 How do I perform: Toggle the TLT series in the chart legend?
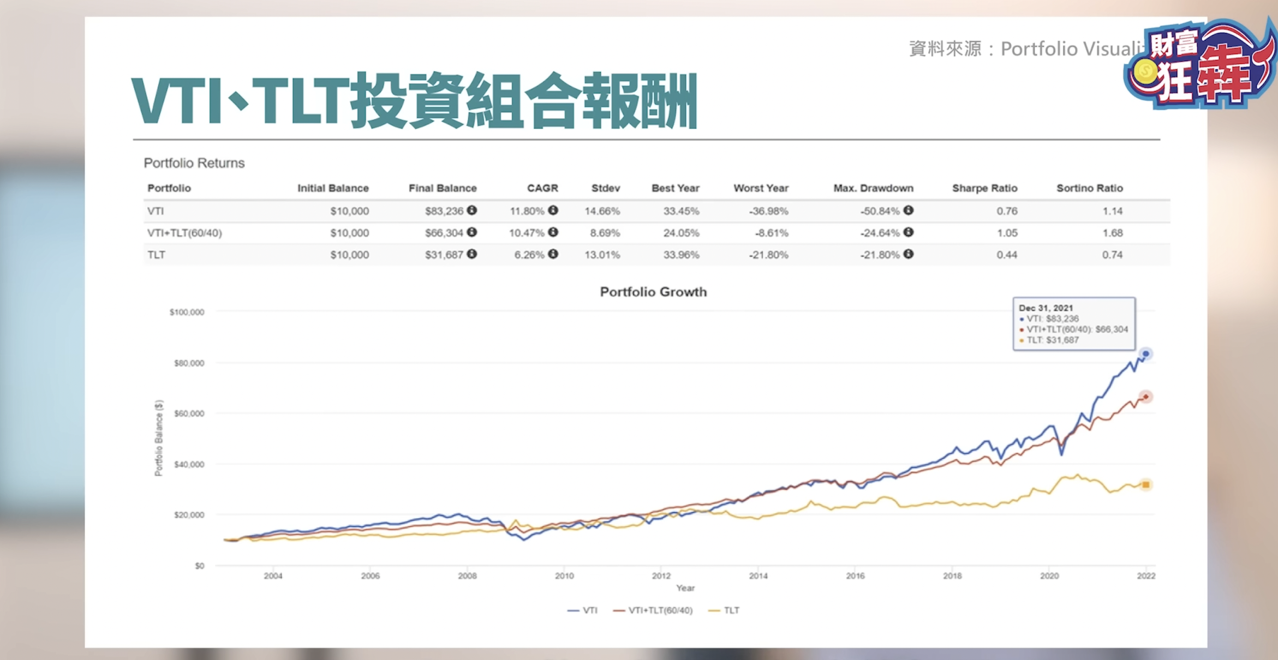tap(724, 610)
